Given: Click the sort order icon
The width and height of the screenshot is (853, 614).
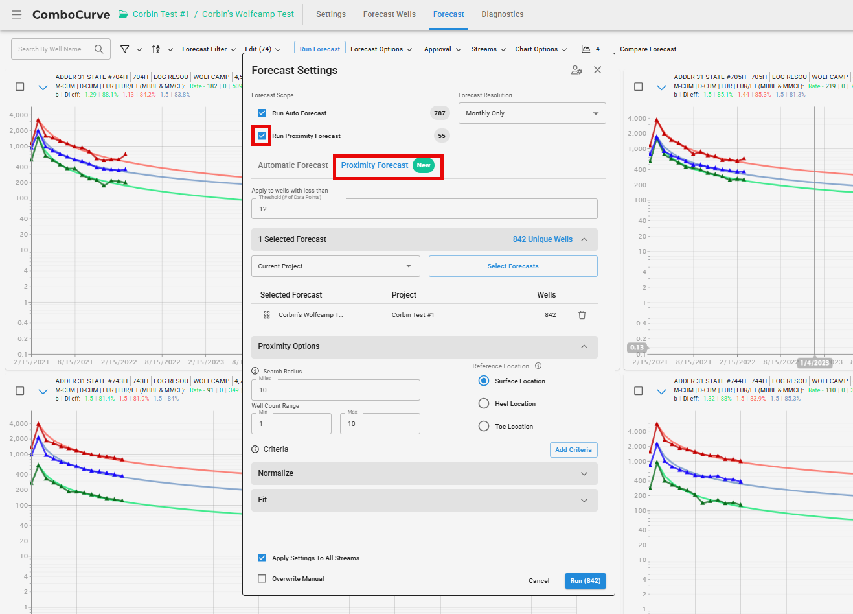Looking at the screenshot, I should point(155,49).
